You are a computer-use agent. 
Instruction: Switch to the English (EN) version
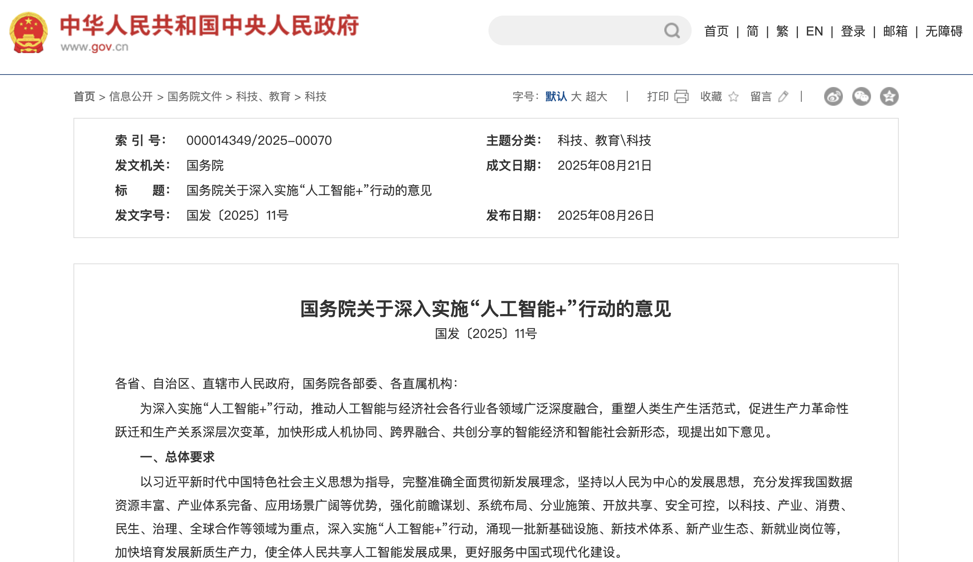click(x=814, y=31)
